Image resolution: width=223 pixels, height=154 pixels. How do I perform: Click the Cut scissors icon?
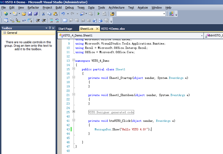pos(43,14)
